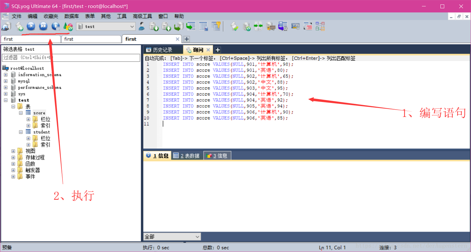The image size is (471, 252).
Task: Click the Create New Connection toolbar icon
Action: coord(6,26)
